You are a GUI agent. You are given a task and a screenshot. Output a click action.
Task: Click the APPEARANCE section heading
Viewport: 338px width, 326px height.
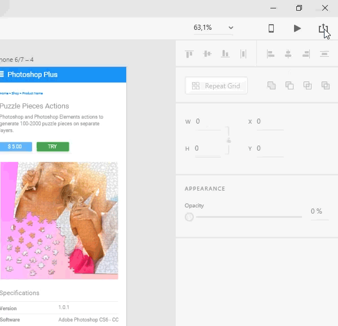click(205, 189)
